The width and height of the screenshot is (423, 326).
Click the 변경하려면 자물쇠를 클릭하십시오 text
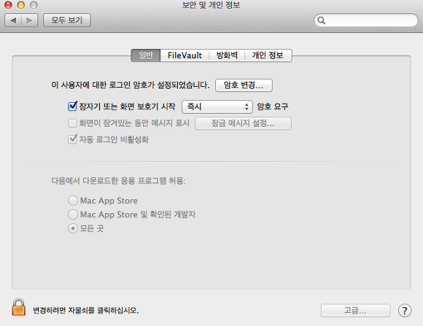86,311
